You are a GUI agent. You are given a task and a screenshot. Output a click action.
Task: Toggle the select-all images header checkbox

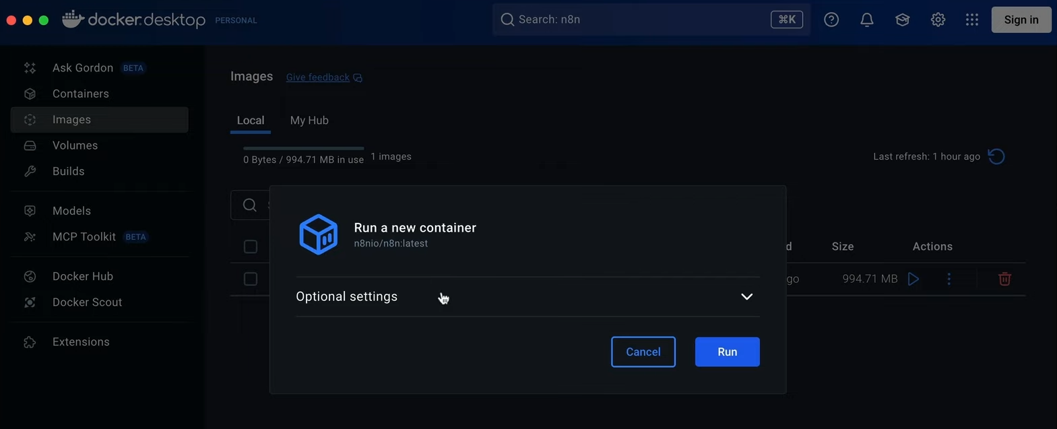pos(251,246)
